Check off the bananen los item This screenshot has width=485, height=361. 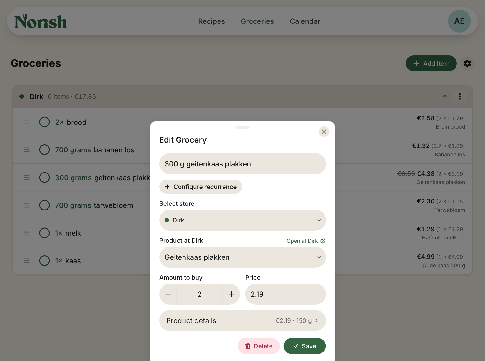pos(44,150)
